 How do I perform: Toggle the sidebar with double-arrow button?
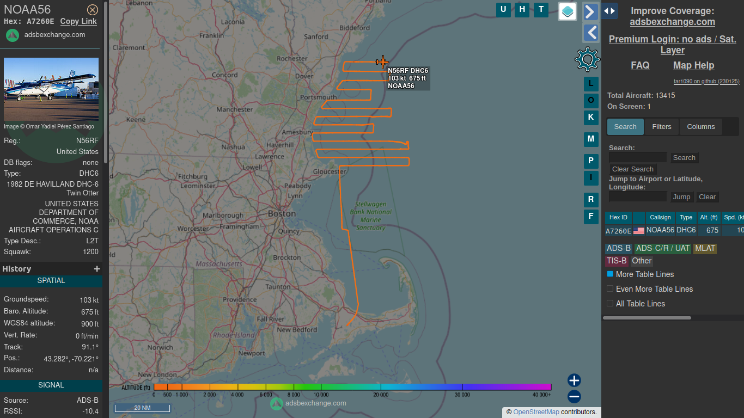point(609,11)
